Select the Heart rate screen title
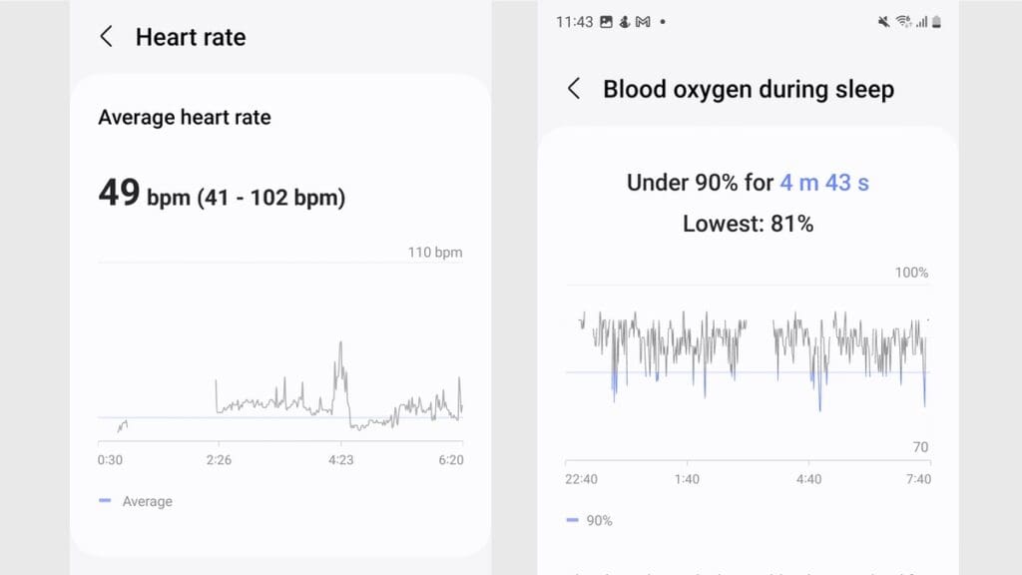Image resolution: width=1022 pixels, height=575 pixels. tap(190, 37)
